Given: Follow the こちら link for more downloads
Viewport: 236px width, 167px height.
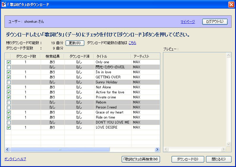Looking at the screenshot, I should coord(132,43).
